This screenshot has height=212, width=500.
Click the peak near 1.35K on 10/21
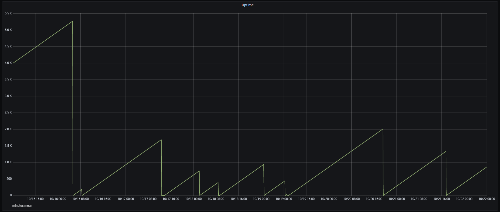point(446,151)
